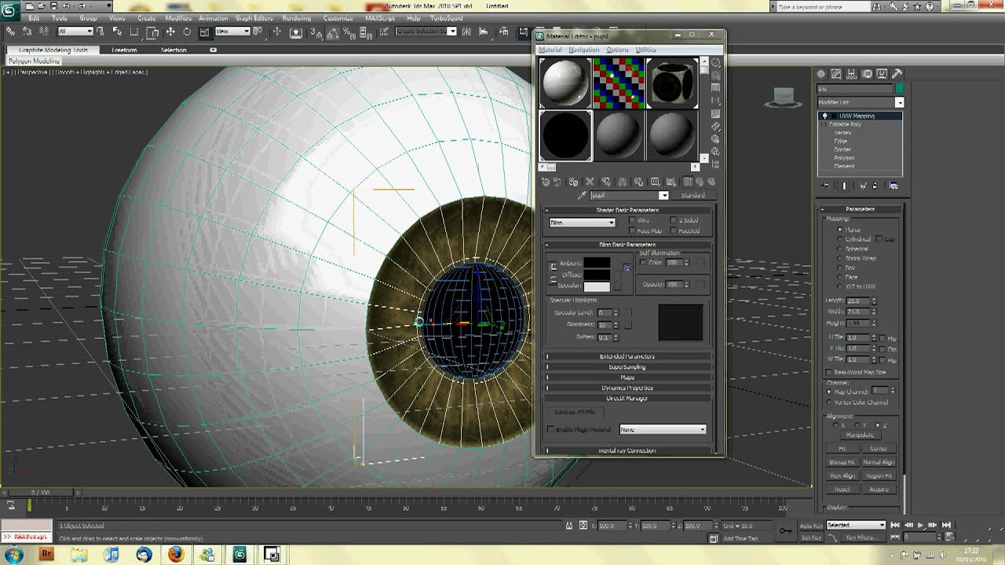The image size is (1005, 565).
Task: Click the Play Animation button
Action: [x=920, y=525]
